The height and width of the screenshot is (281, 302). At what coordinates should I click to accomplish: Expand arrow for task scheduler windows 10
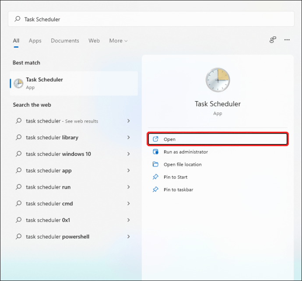coord(128,154)
